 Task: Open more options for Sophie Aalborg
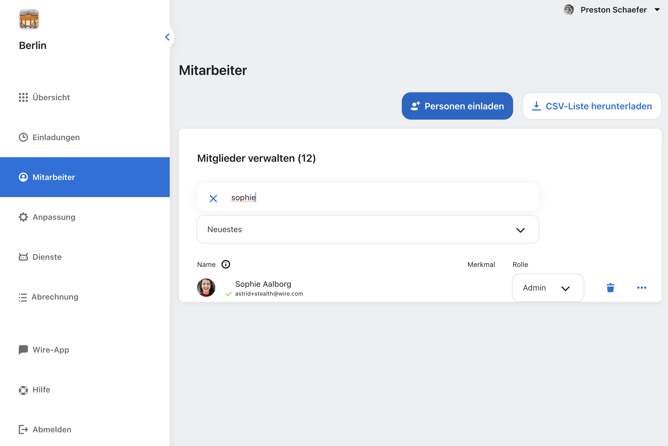(x=642, y=288)
